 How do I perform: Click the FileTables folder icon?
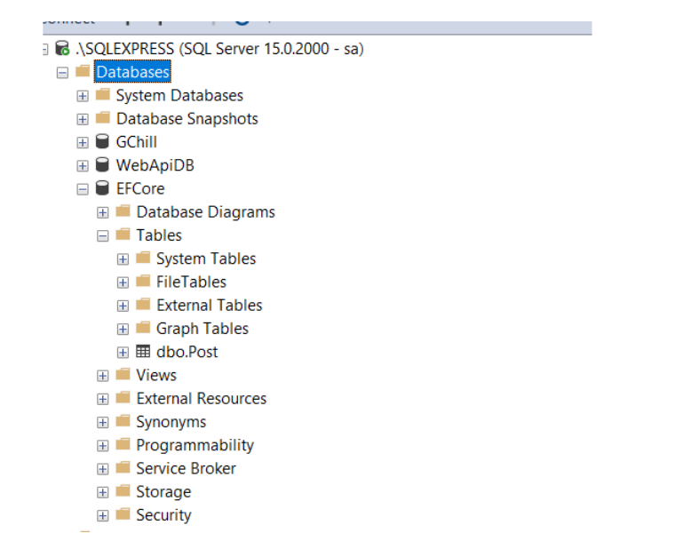click(143, 281)
